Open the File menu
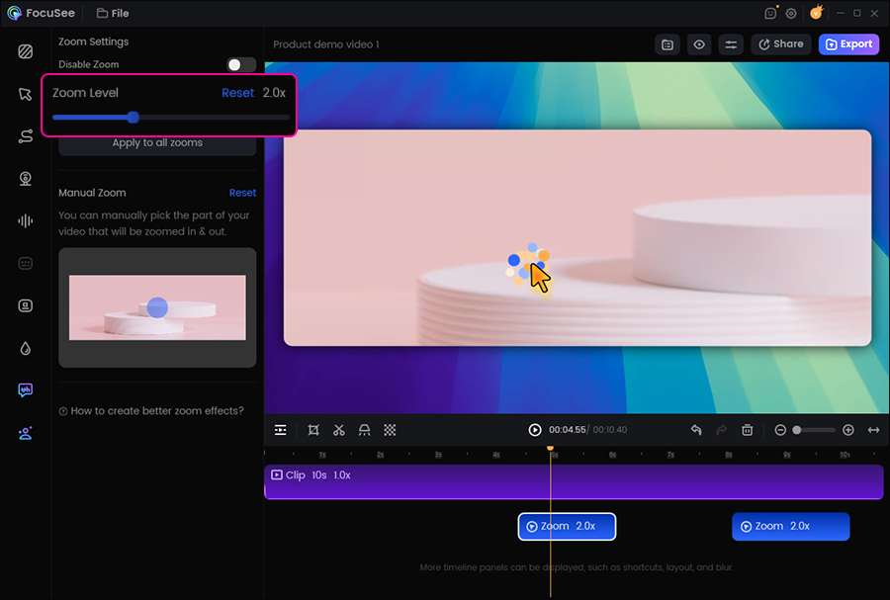 (113, 14)
